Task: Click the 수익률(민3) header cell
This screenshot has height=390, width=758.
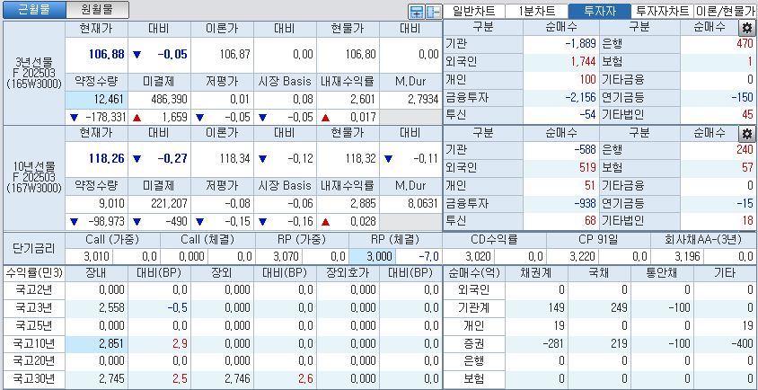Action: tap(34, 273)
